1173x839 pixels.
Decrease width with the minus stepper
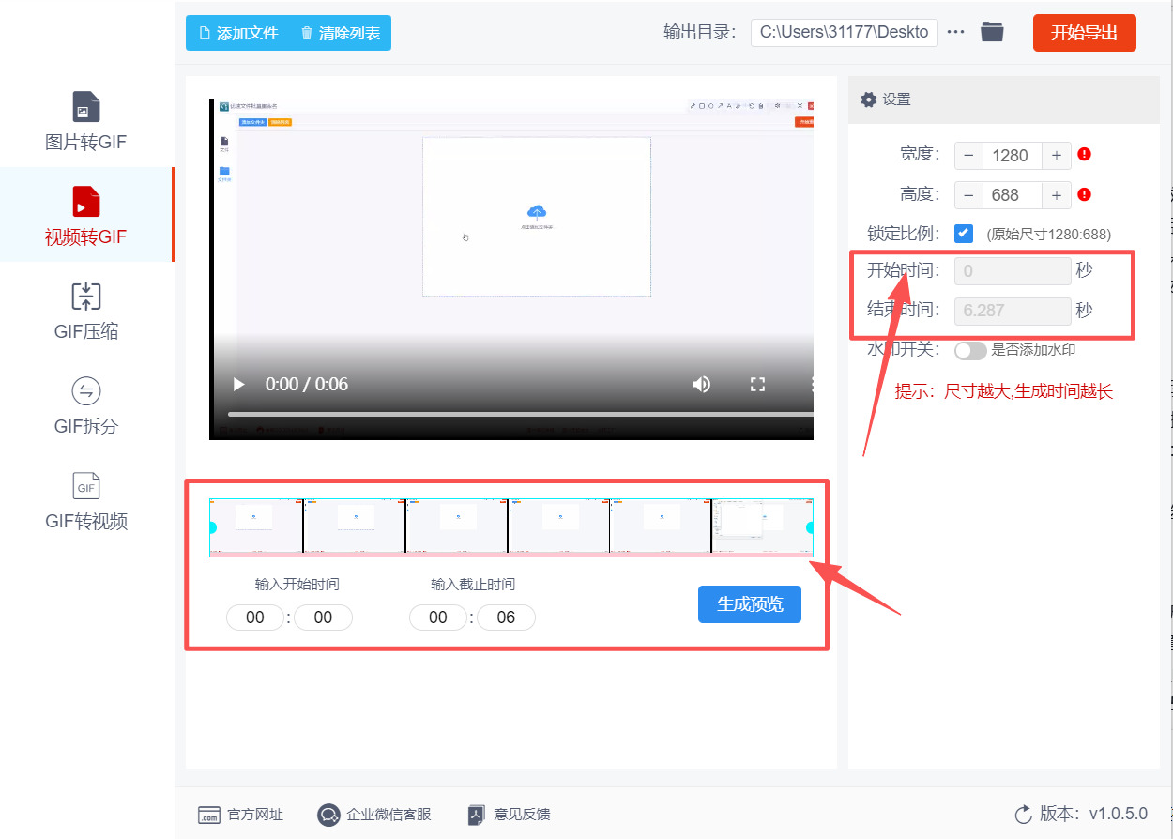point(968,156)
